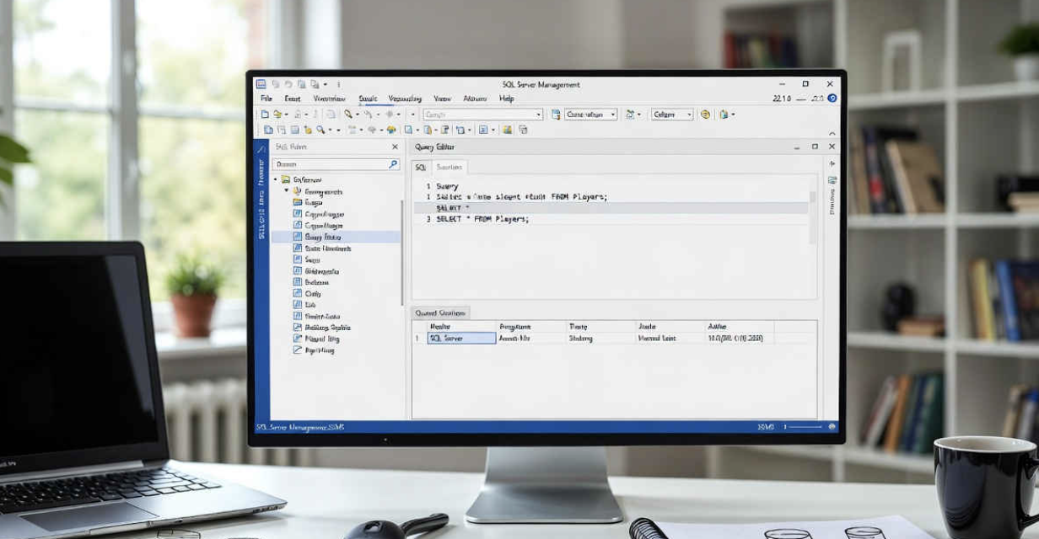
Task: Click the blue circular icon in the title bar
Action: 832,99
